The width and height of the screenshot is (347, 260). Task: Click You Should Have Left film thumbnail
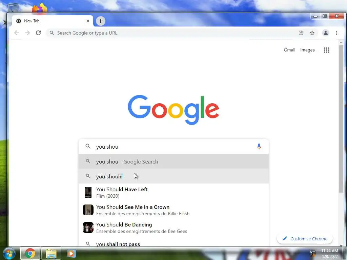[88, 192]
